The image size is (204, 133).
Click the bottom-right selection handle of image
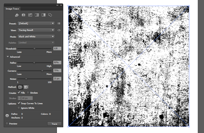tap(189, 126)
